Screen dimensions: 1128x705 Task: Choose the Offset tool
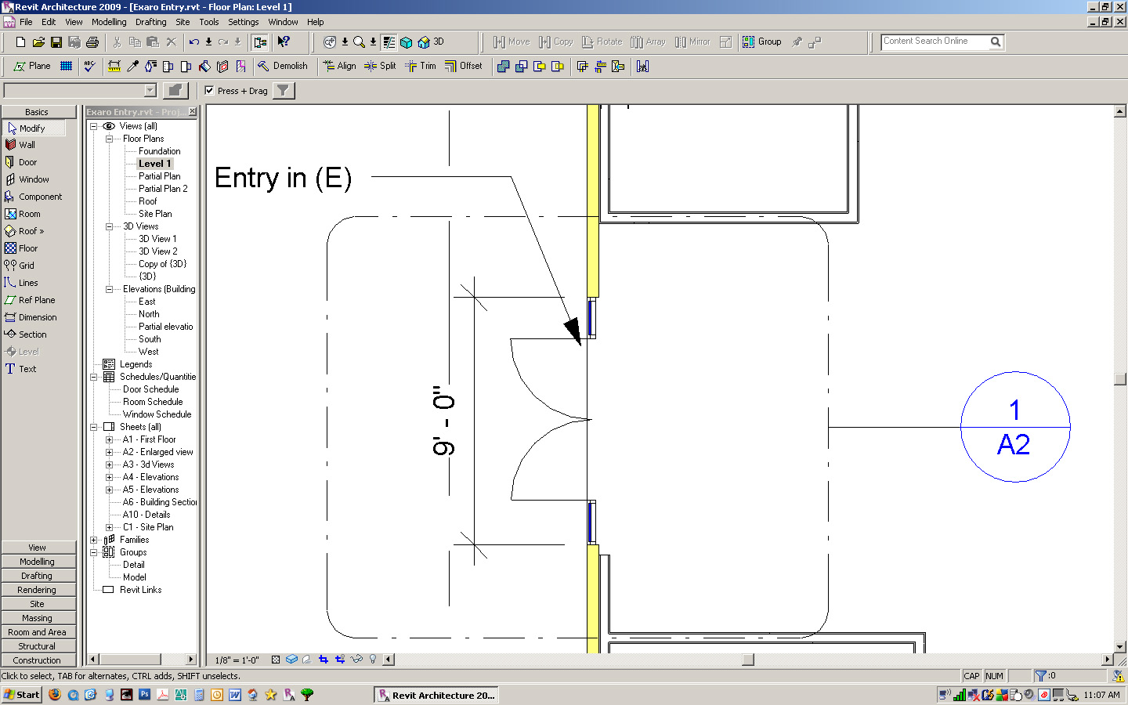464,67
